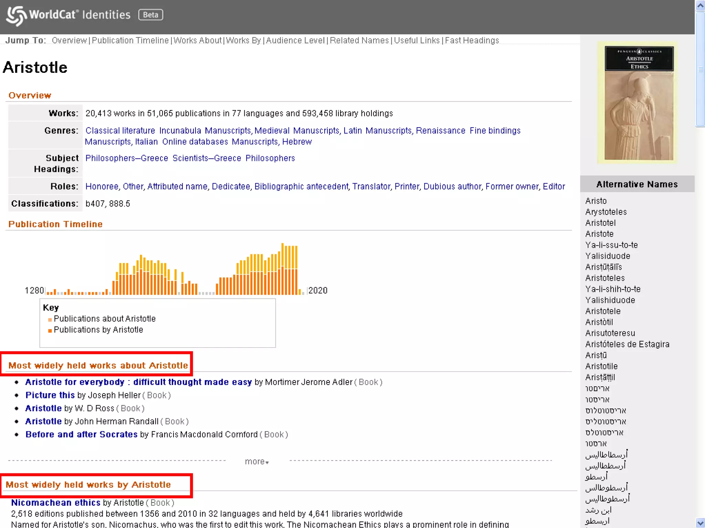The image size is (705, 528).
Task: Click the light orange key square for publications about
Action: coord(50,320)
